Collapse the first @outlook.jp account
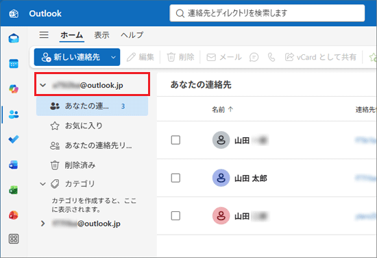This screenshot has width=377, height=258. coord(42,85)
